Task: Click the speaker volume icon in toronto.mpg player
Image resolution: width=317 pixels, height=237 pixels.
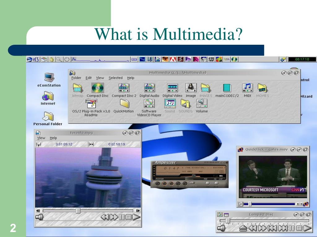Action: pos(40,217)
